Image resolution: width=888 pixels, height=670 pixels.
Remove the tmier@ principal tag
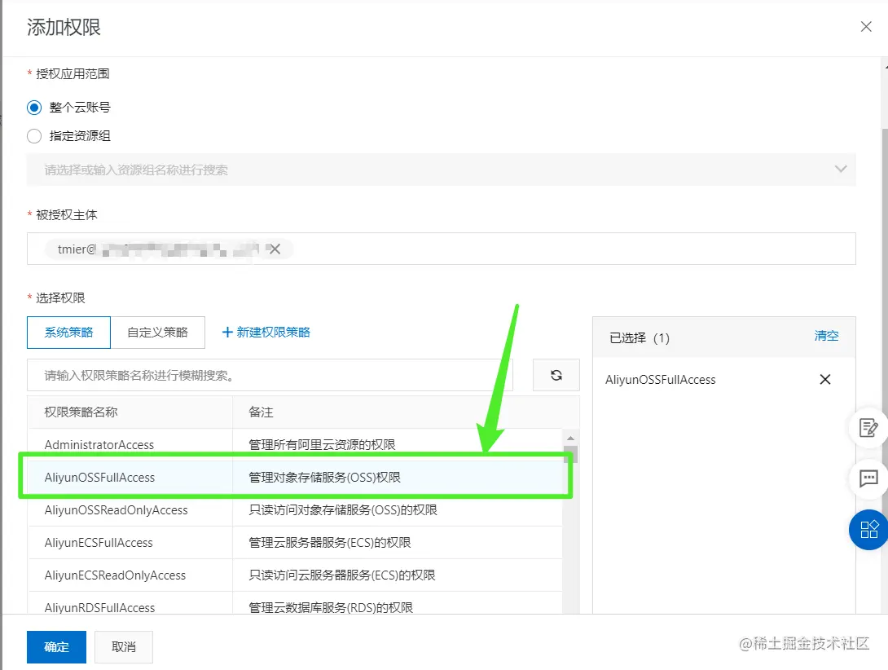pos(275,249)
